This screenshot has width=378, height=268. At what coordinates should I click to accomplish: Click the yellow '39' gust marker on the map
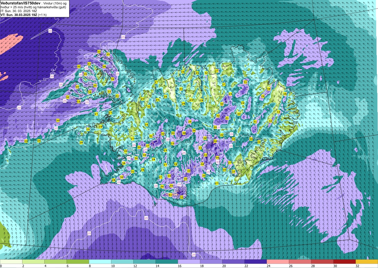[x=169, y=176]
